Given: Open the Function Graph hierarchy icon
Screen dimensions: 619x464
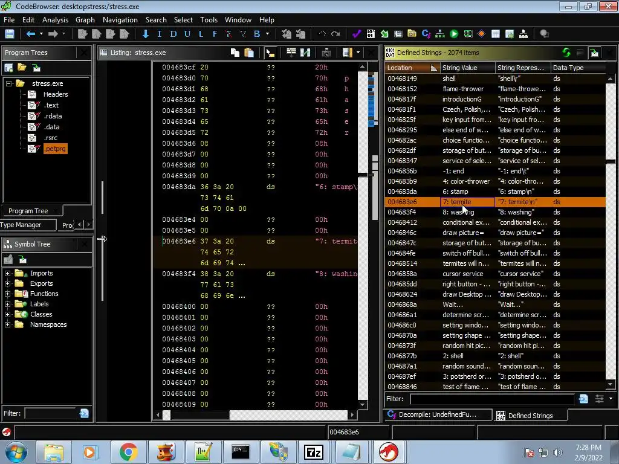Looking at the screenshot, I should (440, 34).
